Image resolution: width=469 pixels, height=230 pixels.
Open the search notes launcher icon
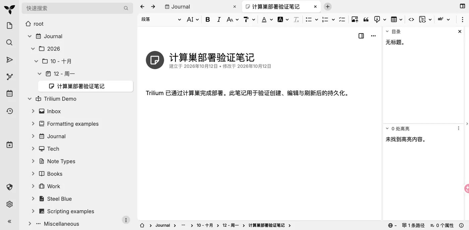[x=9, y=43]
